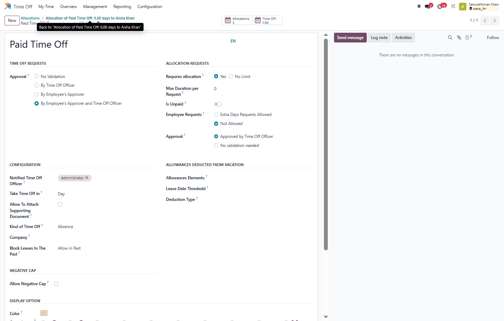Go to the previous record arrow
This screenshot has height=321, width=504.
[485, 21]
